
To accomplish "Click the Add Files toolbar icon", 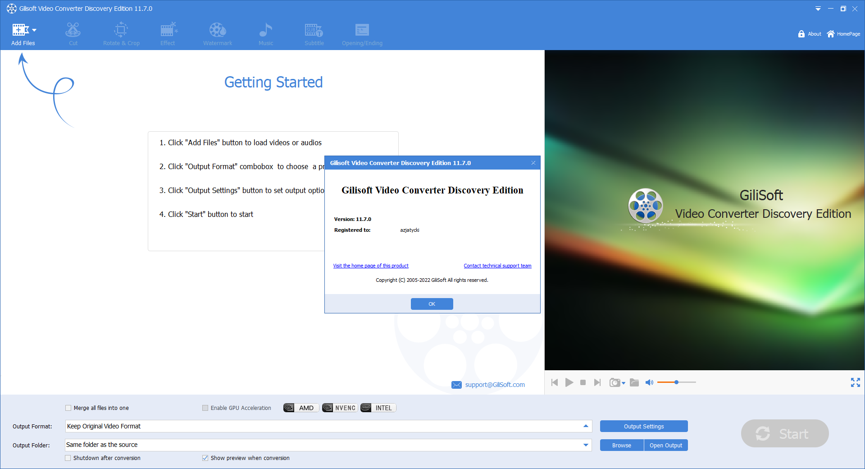I will 20,30.
